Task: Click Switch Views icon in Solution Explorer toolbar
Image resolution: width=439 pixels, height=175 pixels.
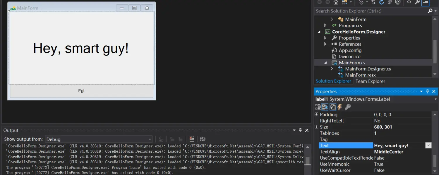Action: (x=344, y=2)
